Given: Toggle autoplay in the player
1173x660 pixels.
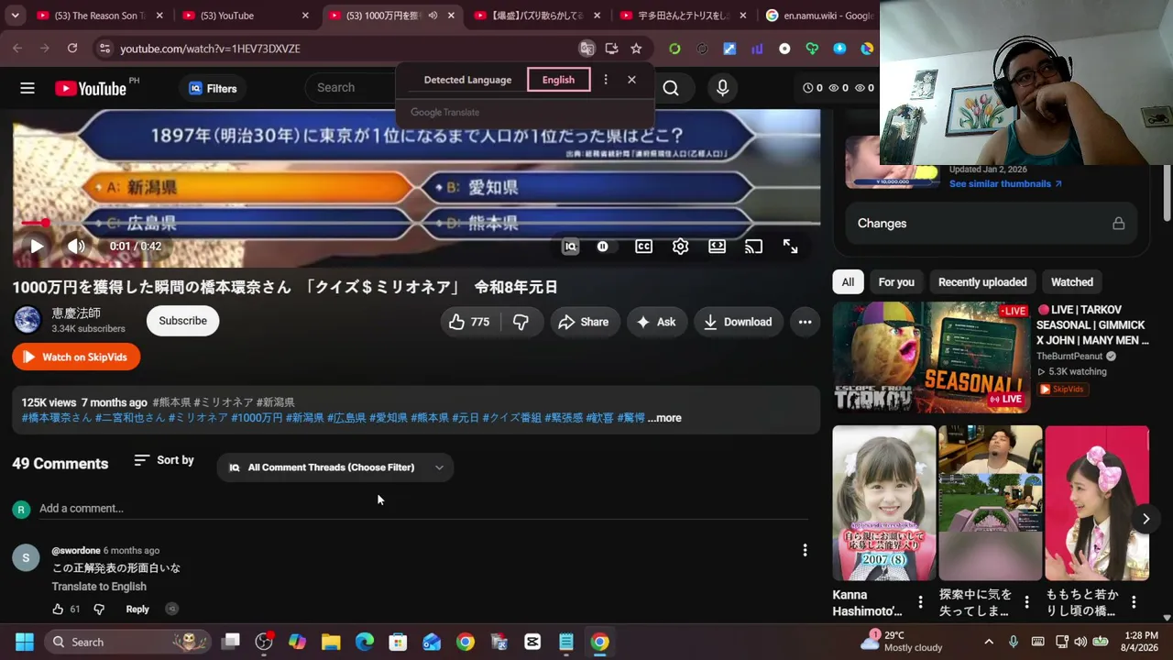Looking at the screenshot, I should 603,246.
